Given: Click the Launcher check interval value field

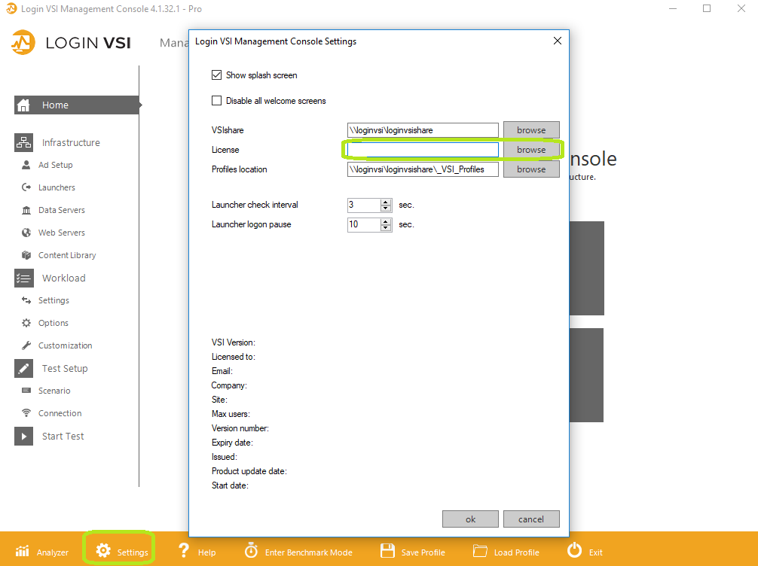Looking at the screenshot, I should 363,205.
